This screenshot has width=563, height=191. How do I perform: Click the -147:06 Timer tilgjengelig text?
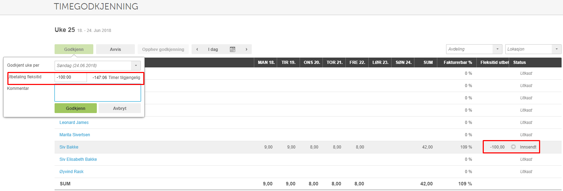coord(116,78)
